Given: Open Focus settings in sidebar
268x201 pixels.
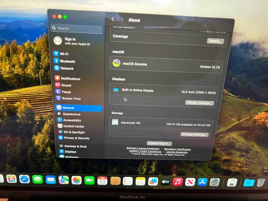Looking at the screenshot, I should [x=63, y=92].
